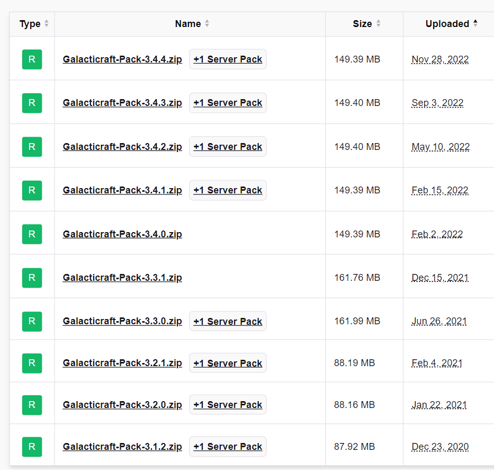The height and width of the screenshot is (470, 494).
Task: Open +1 Server Pack for version 3.2.0
Action: pyautogui.click(x=228, y=405)
